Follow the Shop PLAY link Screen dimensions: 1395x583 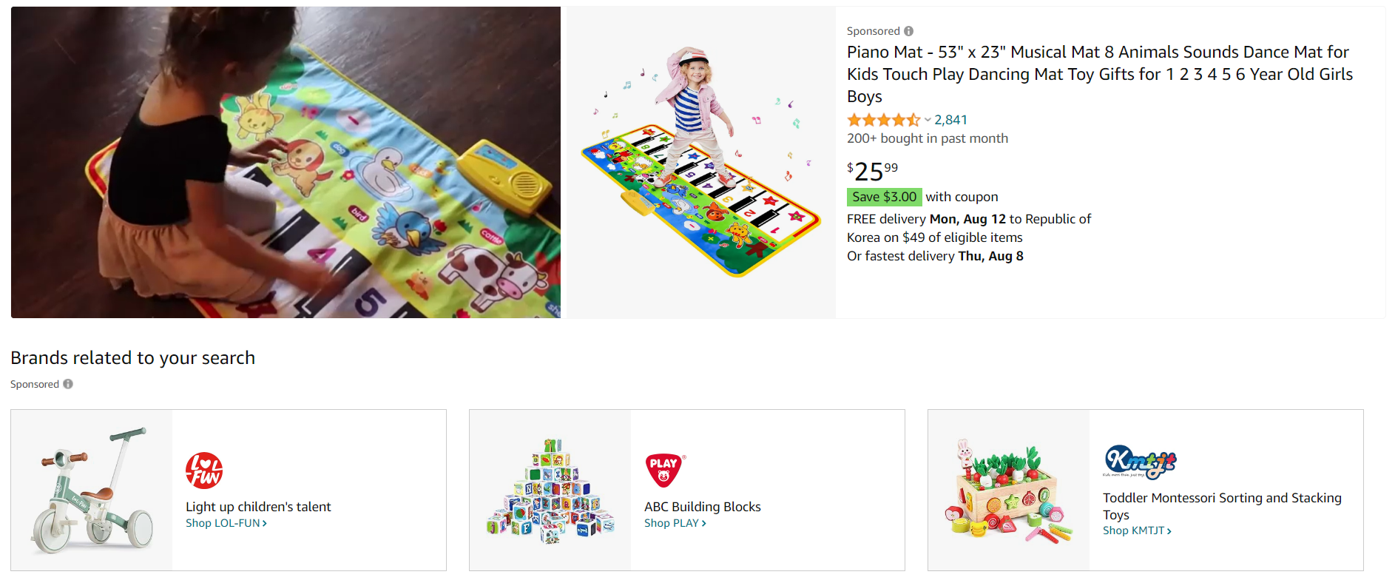pyautogui.click(x=675, y=523)
